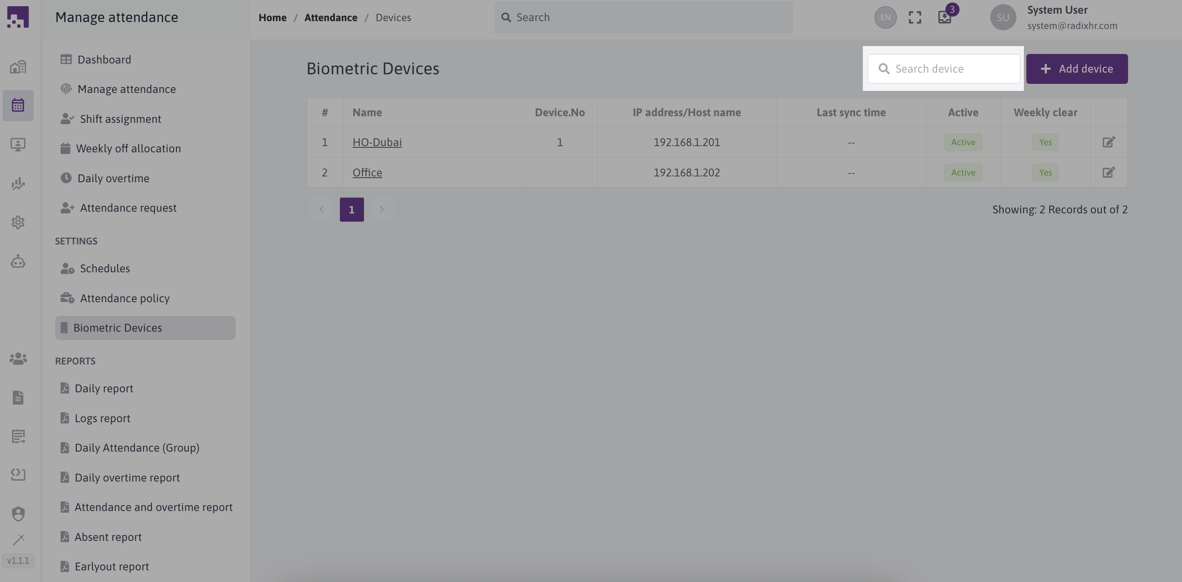Image resolution: width=1182 pixels, height=582 pixels.
Task: Open the magic wand icon in left rail
Action: pos(18,539)
